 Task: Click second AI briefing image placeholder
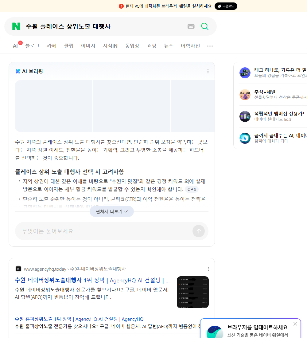(x=132, y=106)
